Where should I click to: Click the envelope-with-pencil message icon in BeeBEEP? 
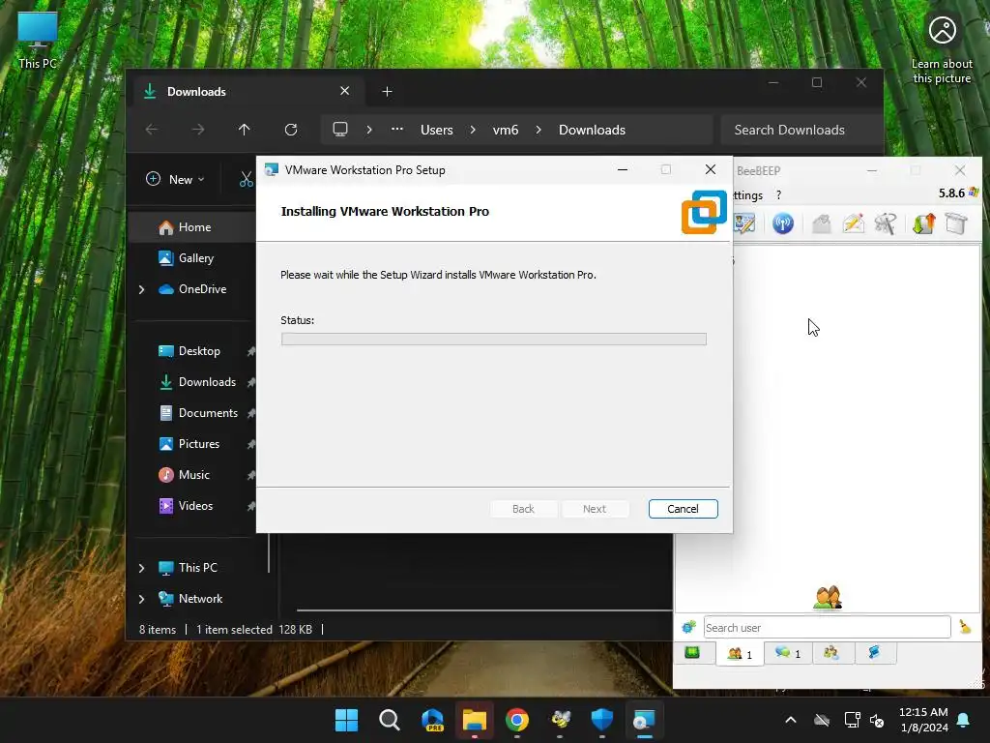pos(853,223)
